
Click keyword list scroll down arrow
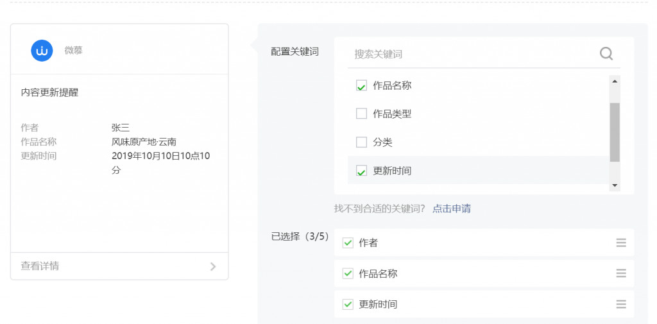click(x=615, y=185)
